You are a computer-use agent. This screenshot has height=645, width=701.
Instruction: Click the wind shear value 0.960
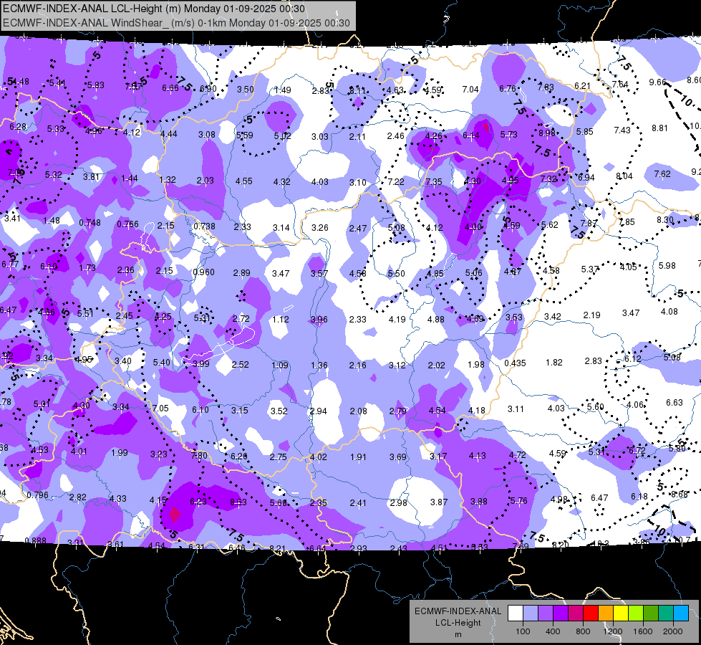pos(203,272)
